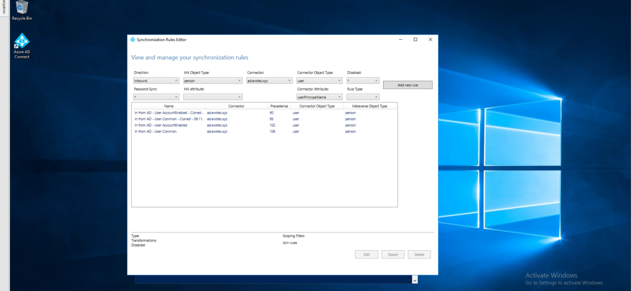The width and height of the screenshot is (632, 291).
Task: Click precedence value 95
Action: pyautogui.click(x=271, y=119)
